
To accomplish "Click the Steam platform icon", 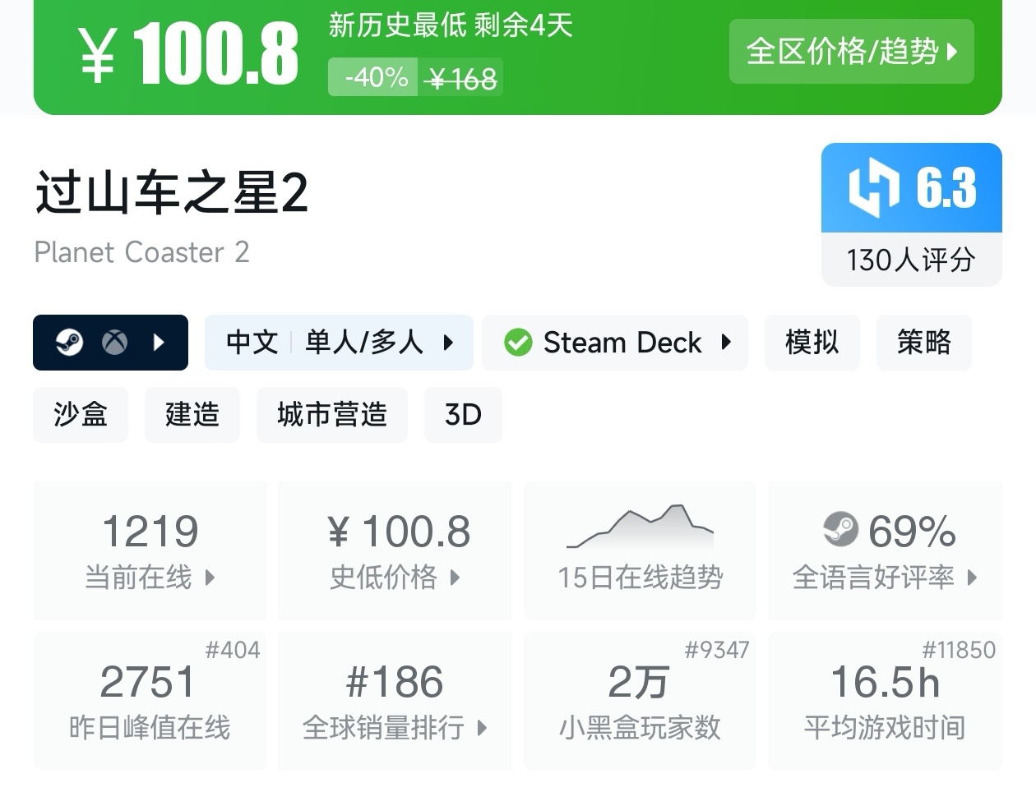I will tap(70, 343).
